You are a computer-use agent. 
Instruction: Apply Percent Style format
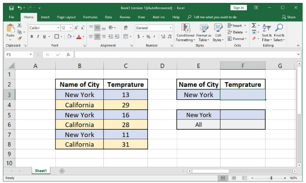148,37
